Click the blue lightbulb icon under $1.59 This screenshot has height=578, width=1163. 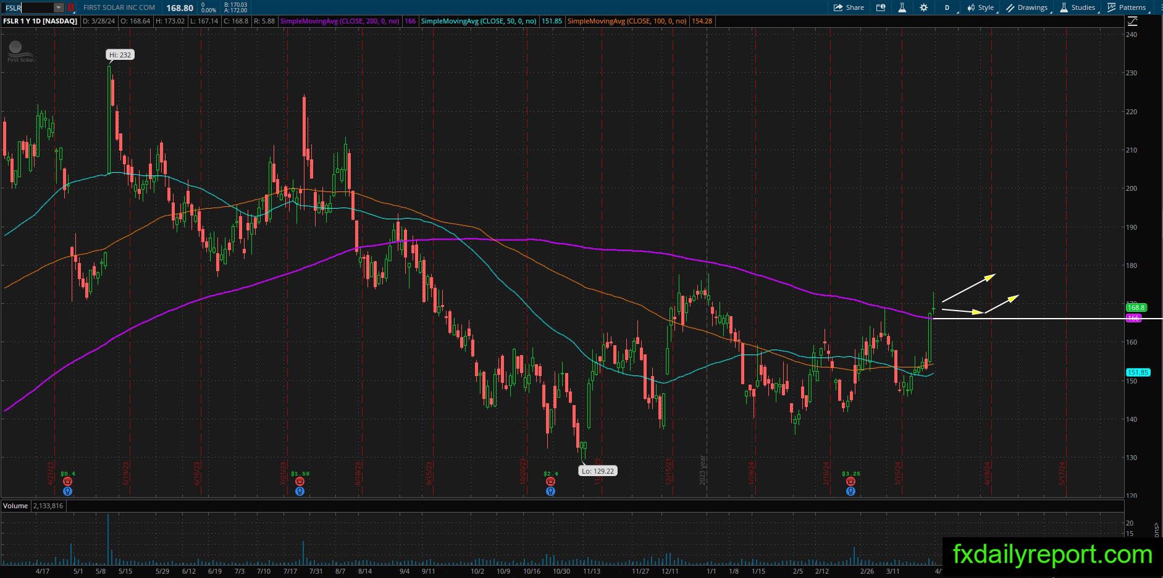[x=300, y=492]
